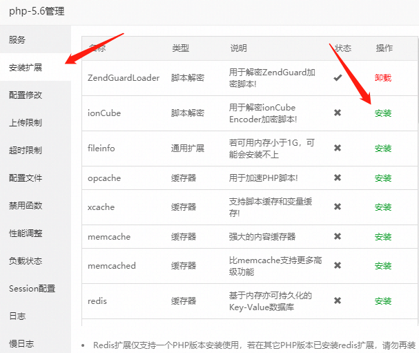Select the 安装扩展 sidebar tab
This screenshot has width=419, height=353.
[35, 67]
